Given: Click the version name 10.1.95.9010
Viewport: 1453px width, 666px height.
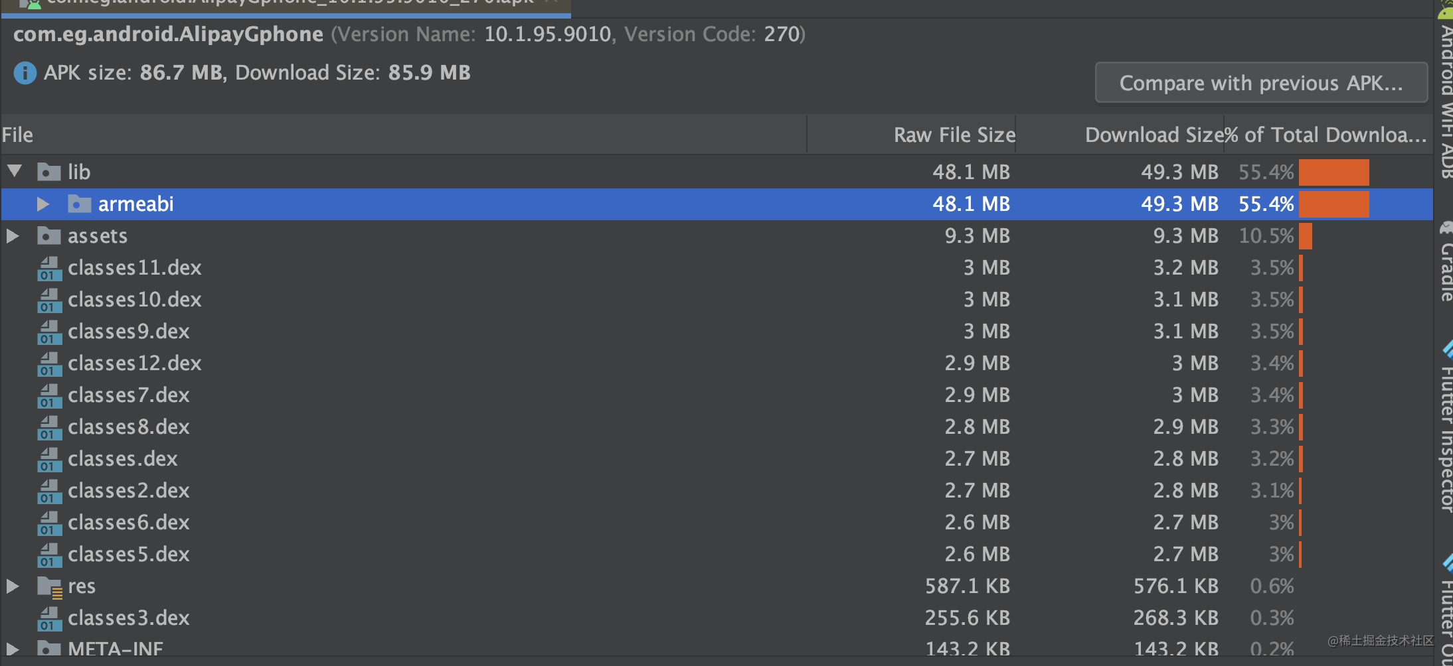Looking at the screenshot, I should pyautogui.click(x=548, y=34).
